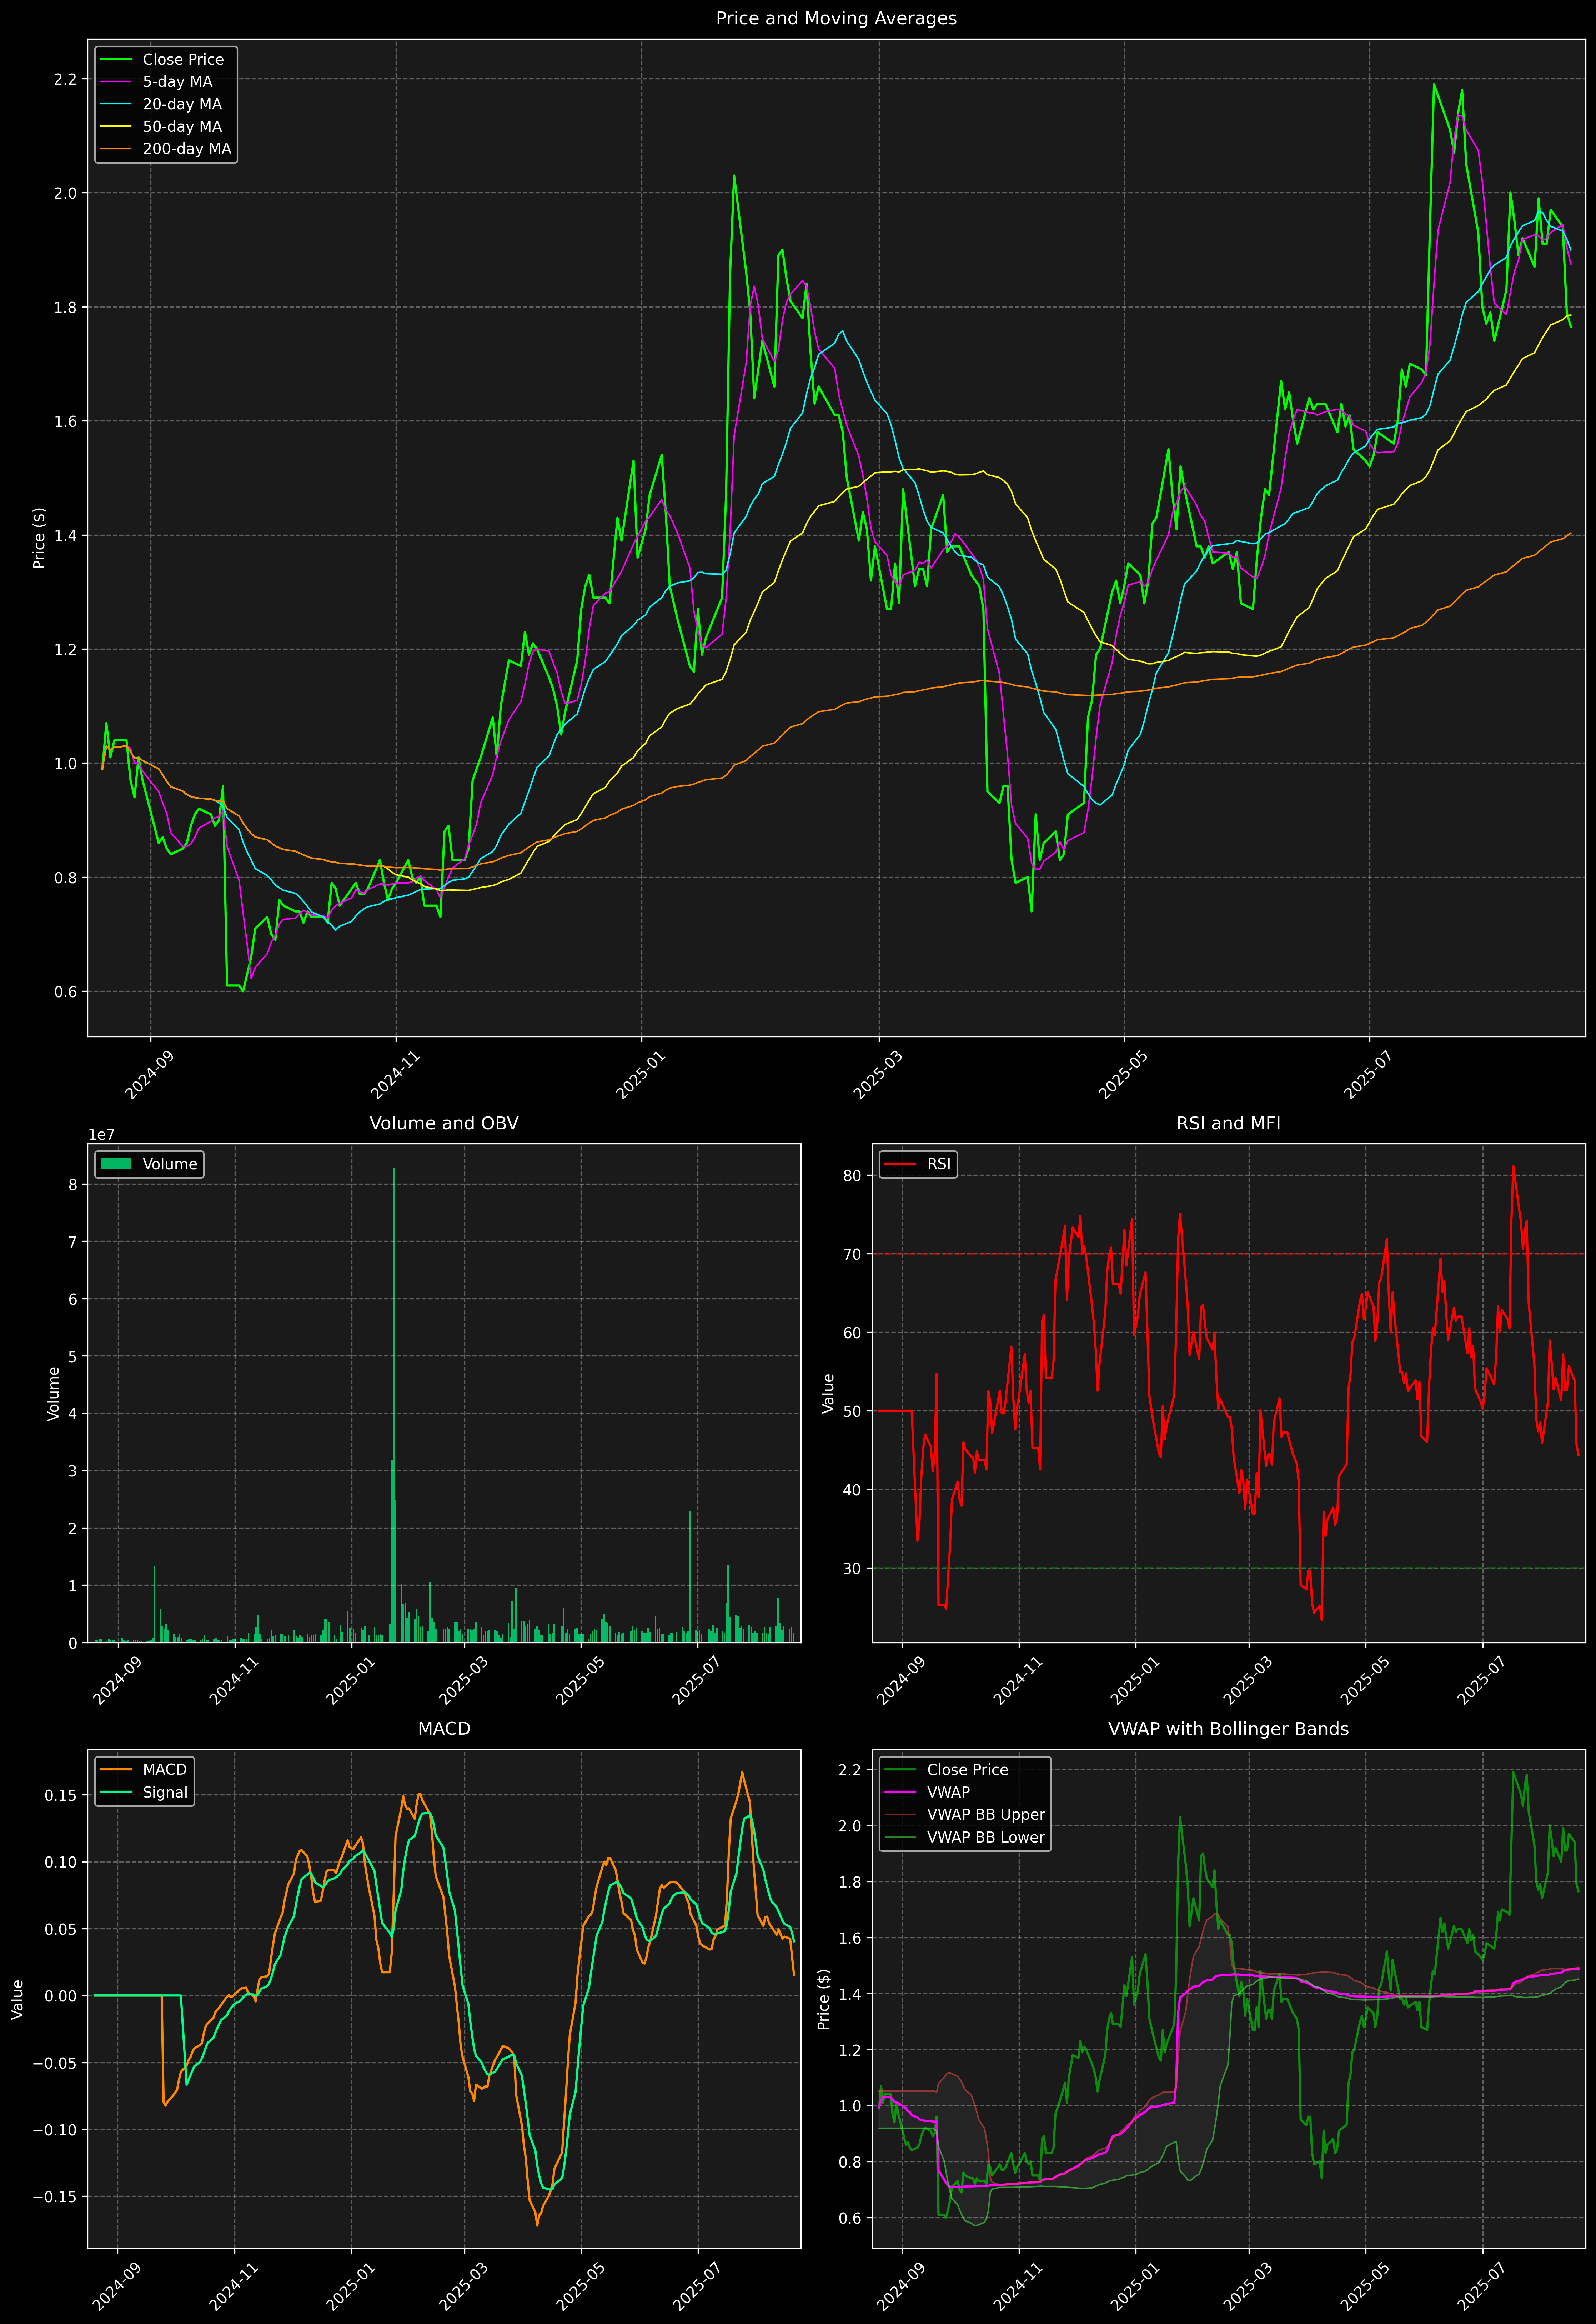Click the green Volume legend swatch
Screen dimensions: 1596x2324
click(116, 1164)
